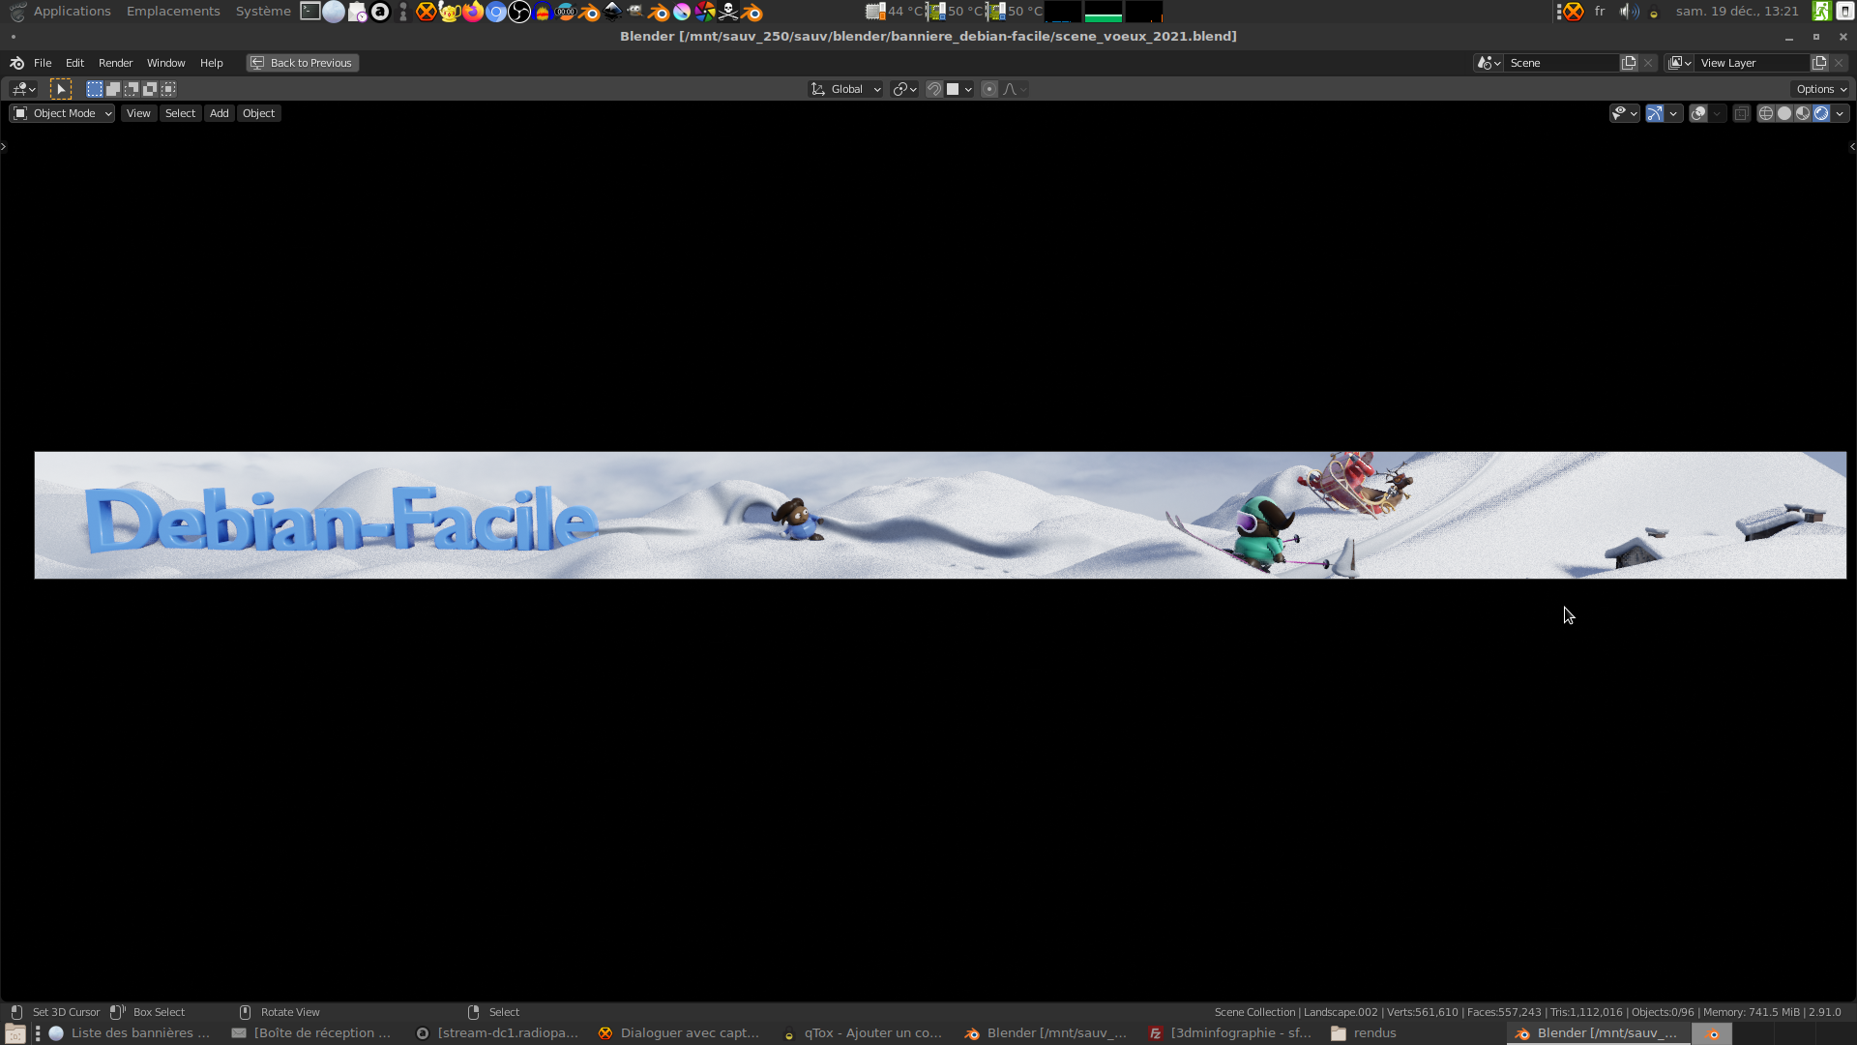
Task: Browse scenes with the scene icon
Action: click(1489, 63)
